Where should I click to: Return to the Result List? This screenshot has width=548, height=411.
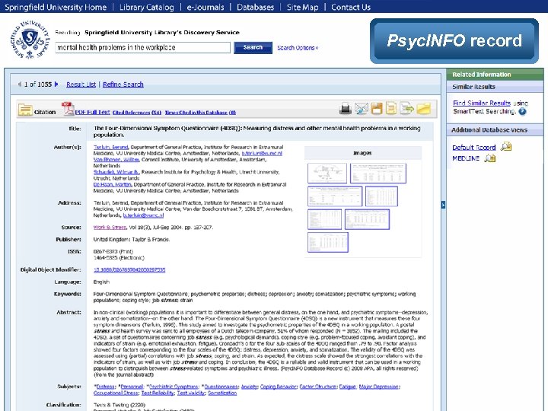point(81,84)
